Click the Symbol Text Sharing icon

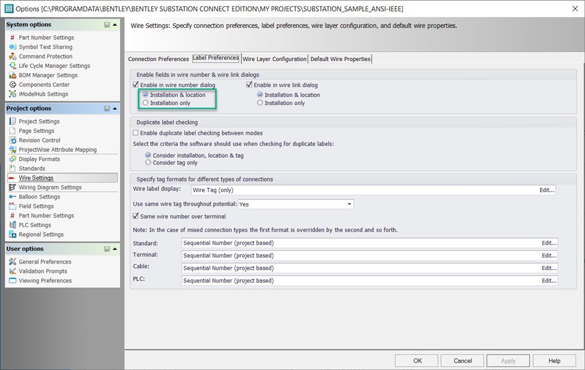pyautogui.click(x=12, y=47)
